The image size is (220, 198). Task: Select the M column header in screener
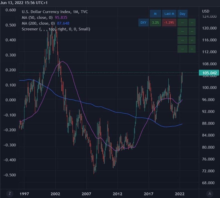pos(155,14)
